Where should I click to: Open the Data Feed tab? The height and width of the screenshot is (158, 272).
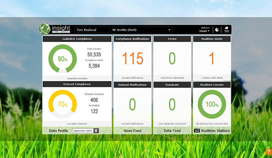172,131
